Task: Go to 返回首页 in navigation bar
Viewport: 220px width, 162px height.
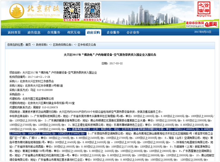Action: 14,32
